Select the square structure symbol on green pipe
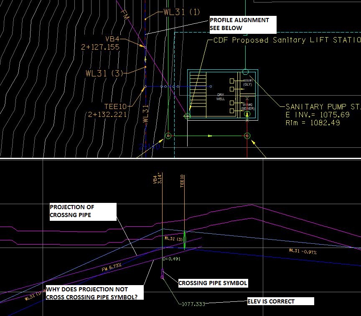The image size is (361, 316). pos(169,135)
